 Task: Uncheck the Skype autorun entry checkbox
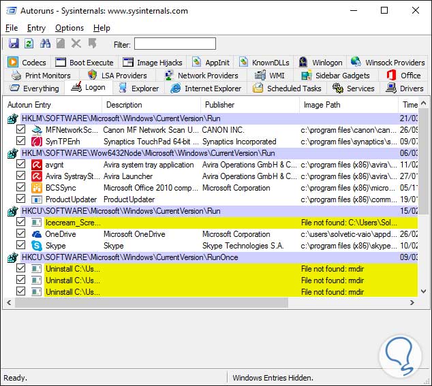(20, 245)
